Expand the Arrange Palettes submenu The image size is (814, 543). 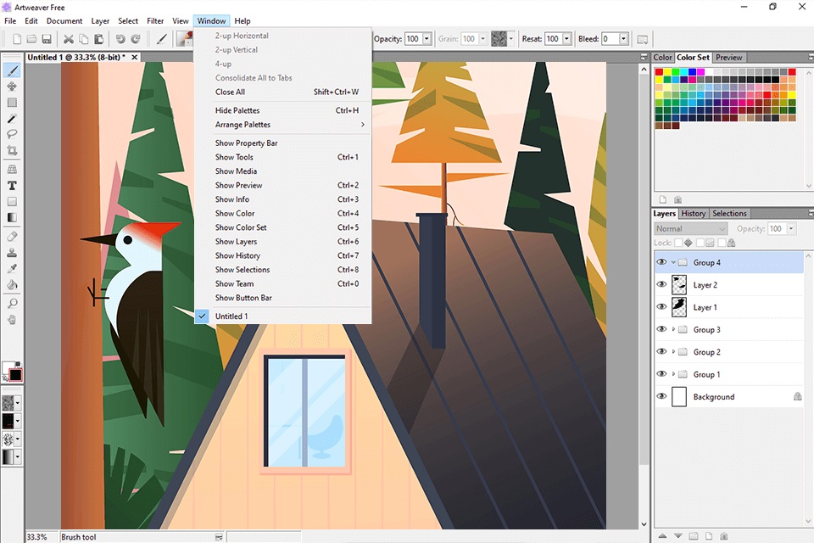tap(282, 125)
